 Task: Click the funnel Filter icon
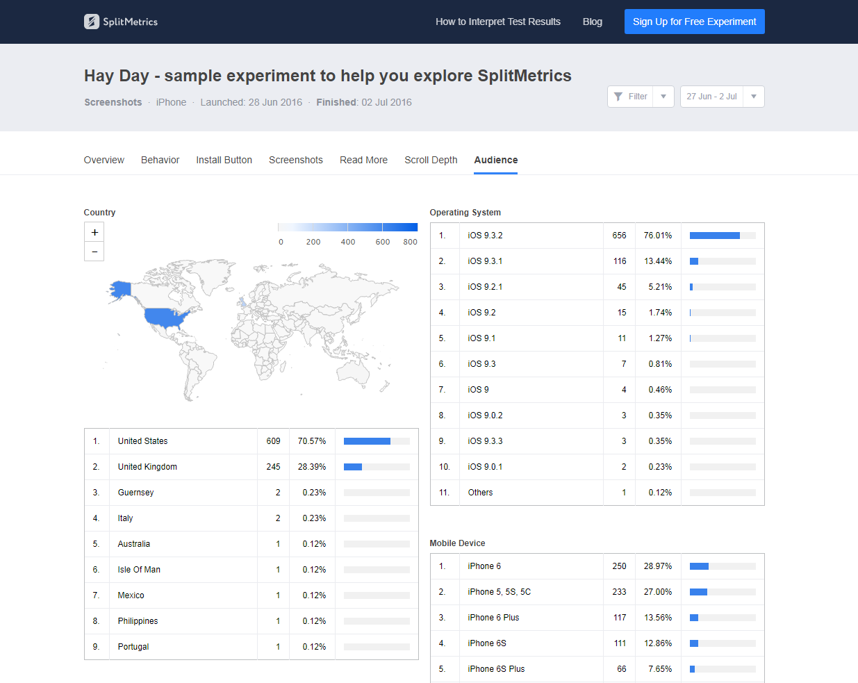pos(618,97)
